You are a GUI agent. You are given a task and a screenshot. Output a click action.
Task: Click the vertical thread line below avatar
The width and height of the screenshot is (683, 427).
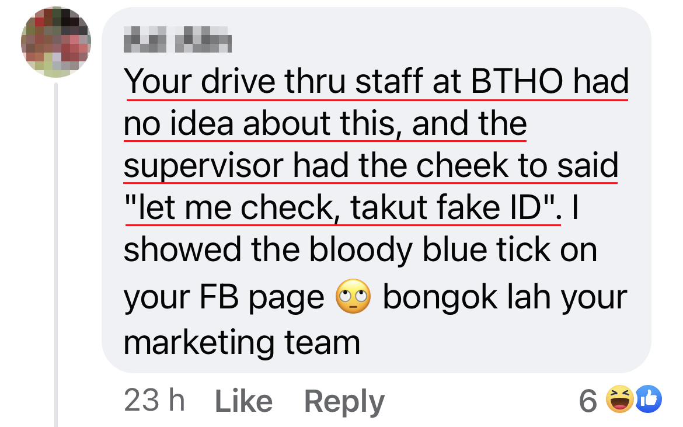tap(56, 255)
